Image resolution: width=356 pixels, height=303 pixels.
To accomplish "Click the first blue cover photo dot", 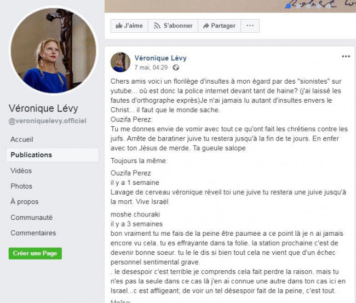I will [288, 6].
